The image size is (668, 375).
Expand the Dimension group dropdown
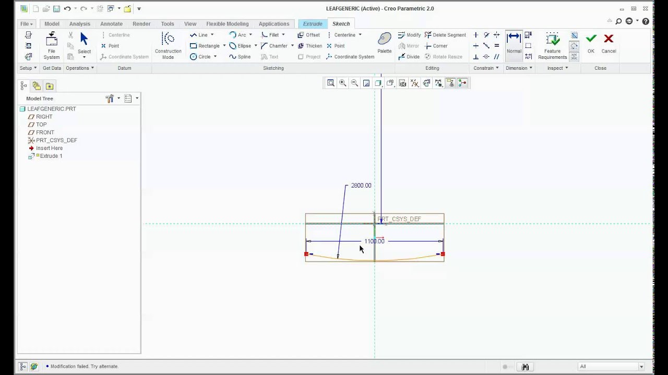[519, 68]
